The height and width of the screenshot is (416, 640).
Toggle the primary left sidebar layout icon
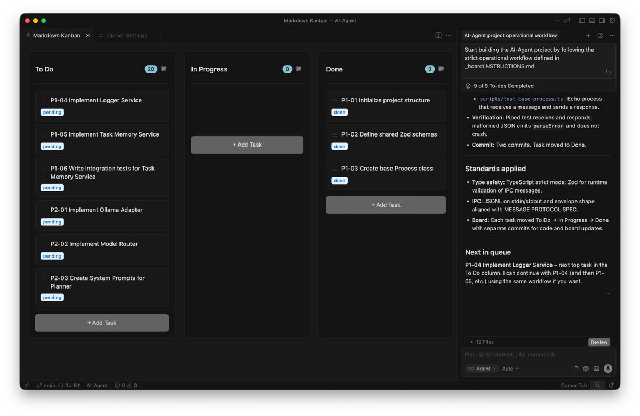point(582,21)
